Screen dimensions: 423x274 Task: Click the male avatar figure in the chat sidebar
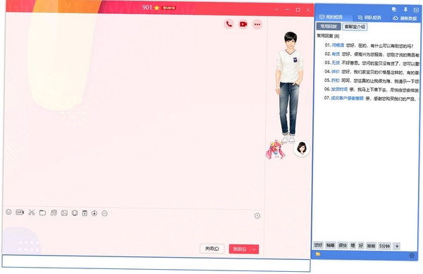[290, 87]
